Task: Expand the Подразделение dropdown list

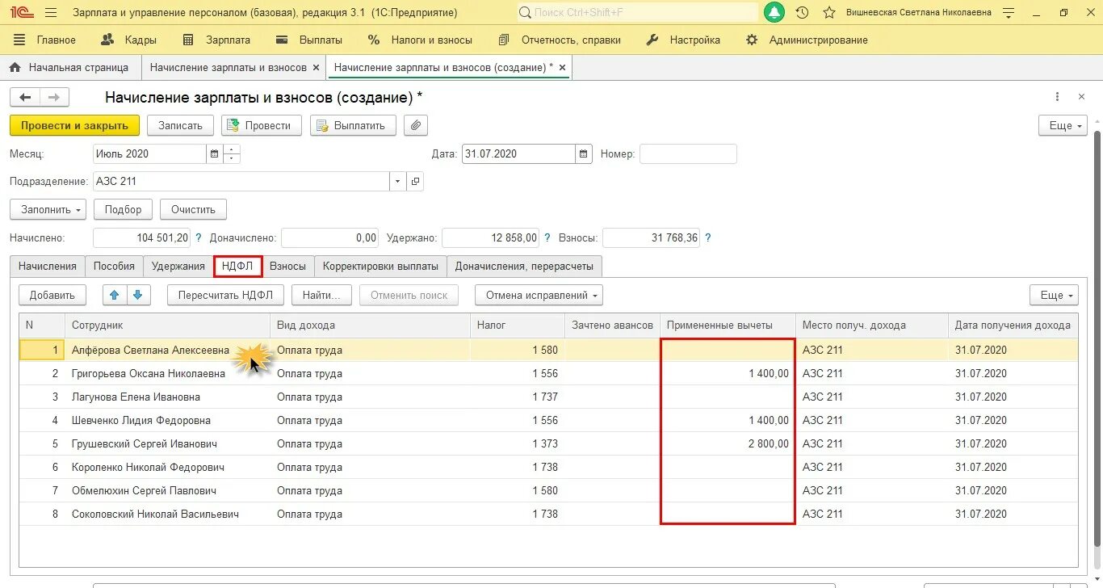Action: (397, 182)
